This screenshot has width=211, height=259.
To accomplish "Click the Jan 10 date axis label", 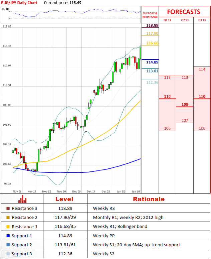I will point(136,191).
